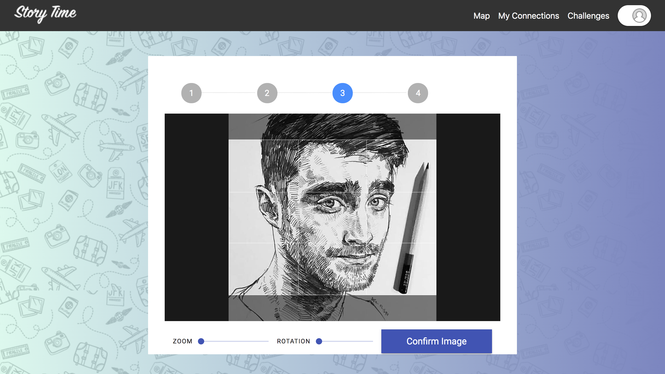The width and height of the screenshot is (665, 374).
Task: Click the center of the crop grid
Action: pos(332,217)
